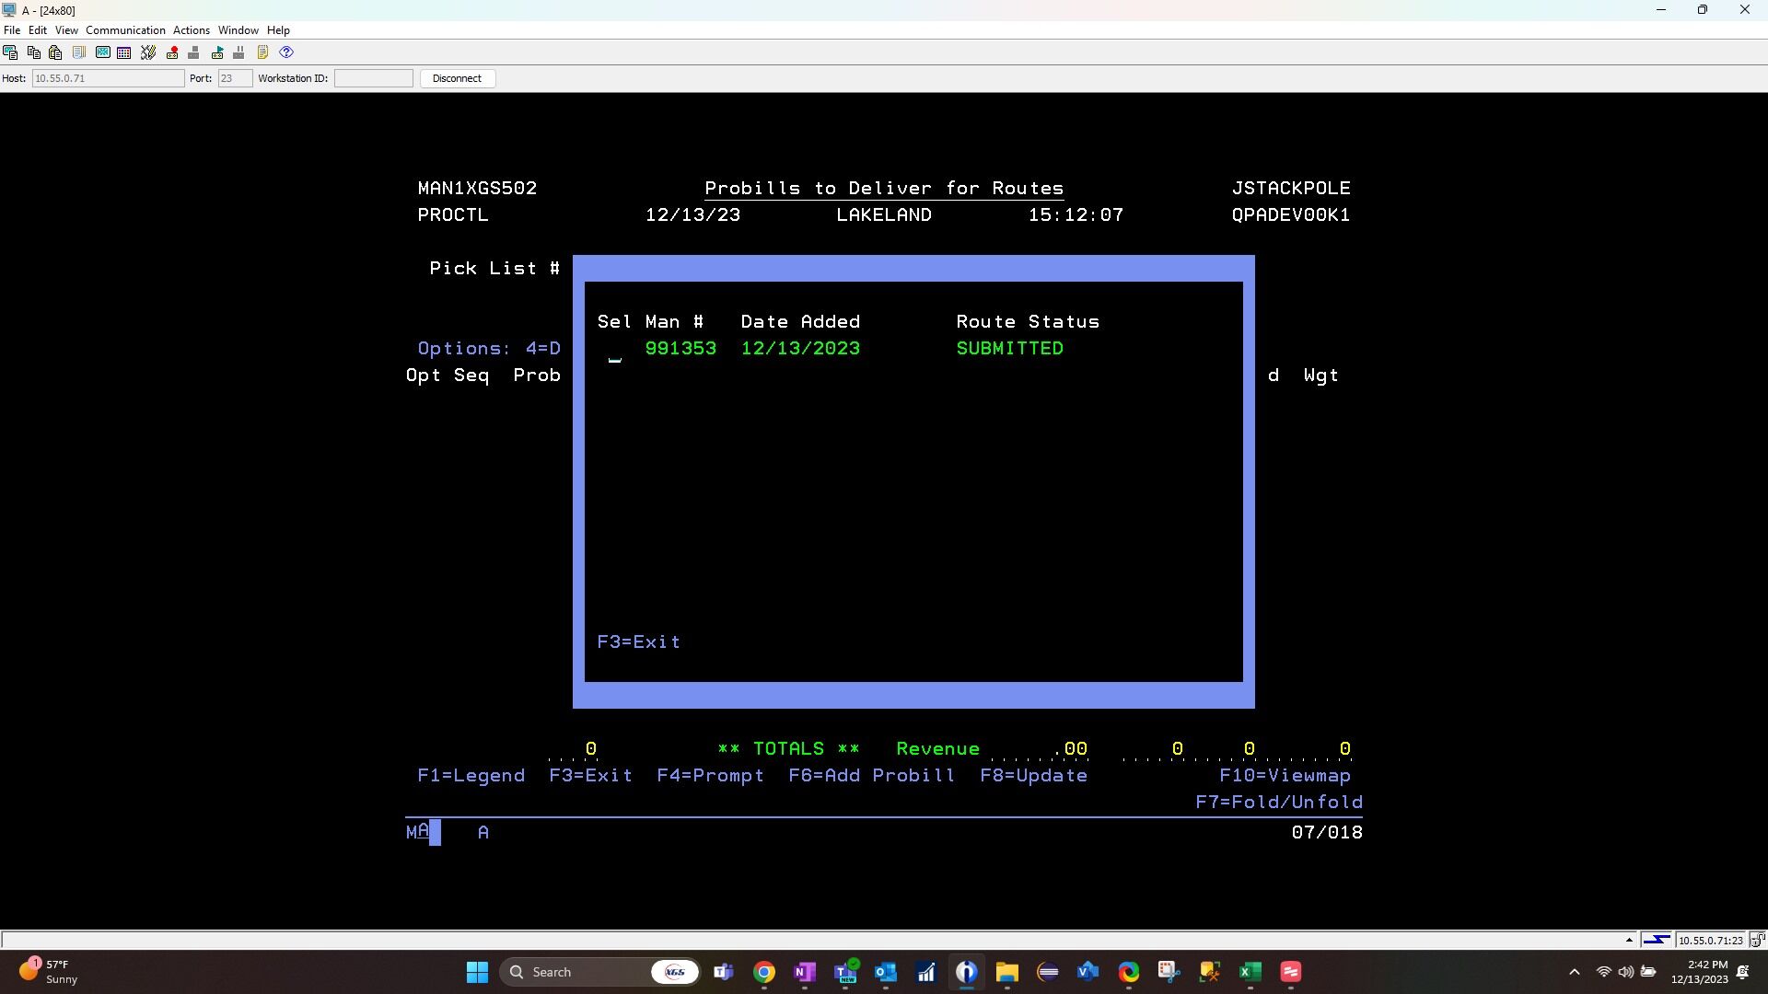
Task: Click the Copy toolbar icon
Action: [33, 52]
